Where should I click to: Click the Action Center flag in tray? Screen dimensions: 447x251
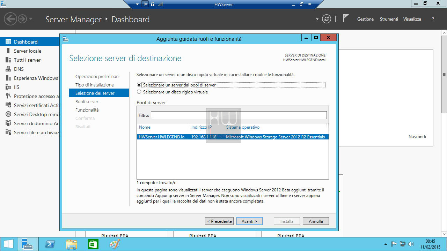click(394, 244)
